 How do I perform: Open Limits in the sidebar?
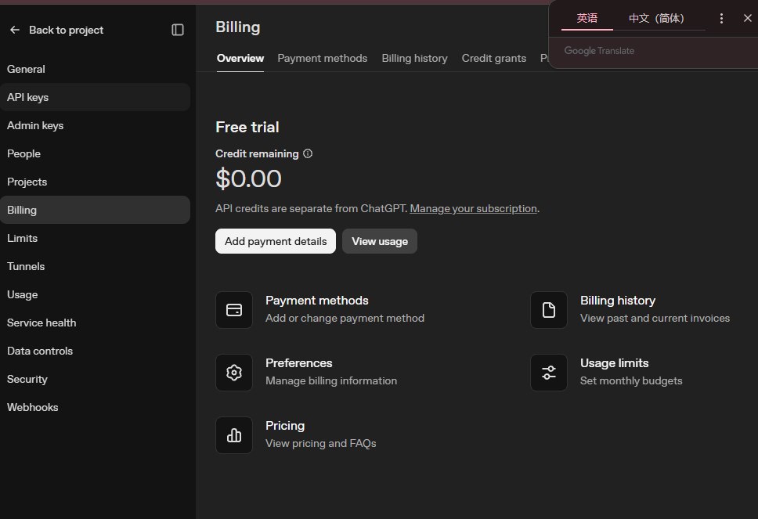(96, 238)
